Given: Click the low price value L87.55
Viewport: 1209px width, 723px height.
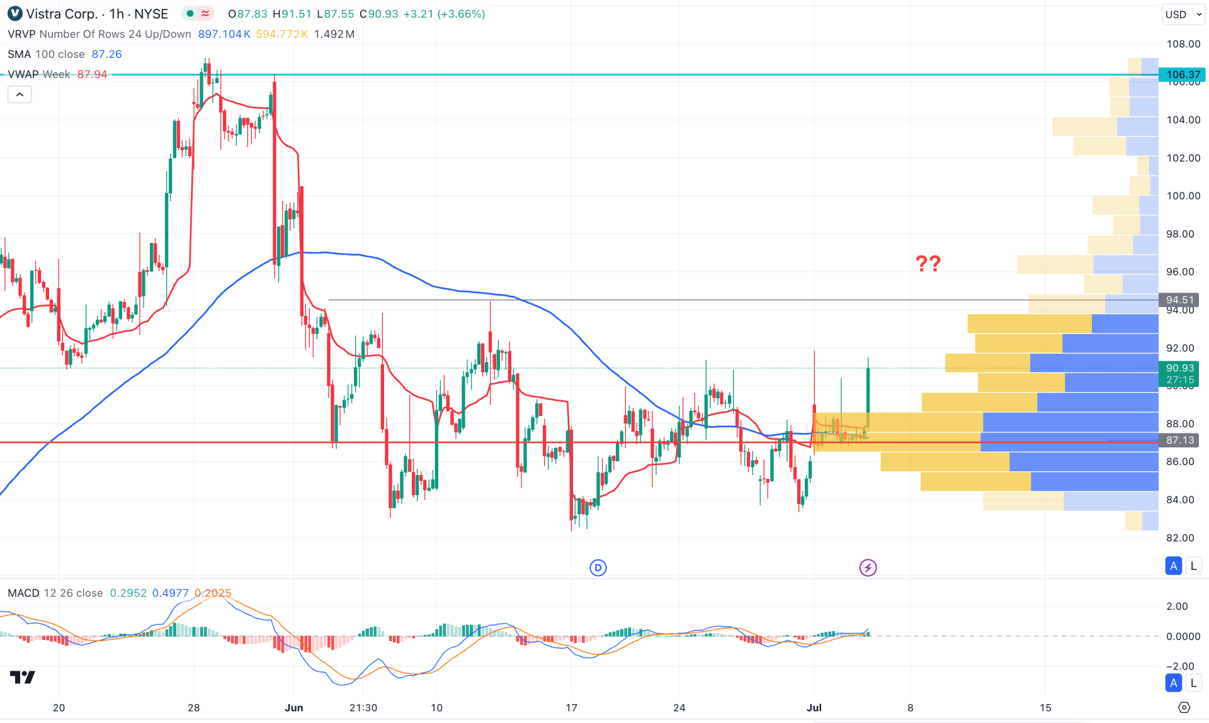Looking at the screenshot, I should (336, 14).
